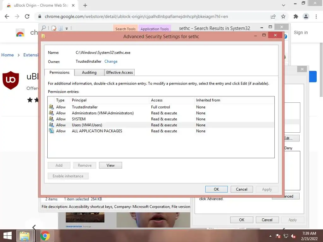Click the share page icon in address bar

(x=273, y=16)
